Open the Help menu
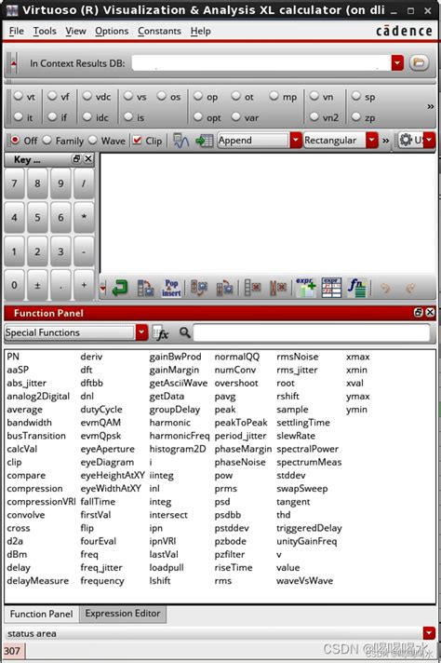The image size is (441, 663). [x=200, y=31]
